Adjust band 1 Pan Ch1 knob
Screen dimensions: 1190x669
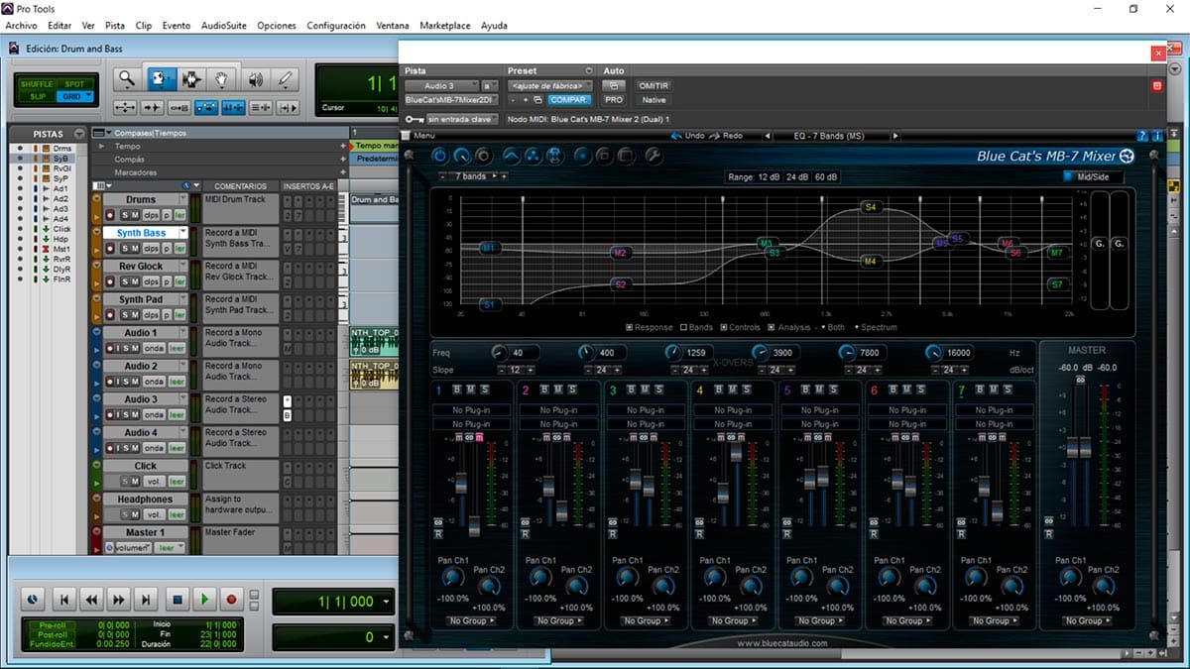451,577
